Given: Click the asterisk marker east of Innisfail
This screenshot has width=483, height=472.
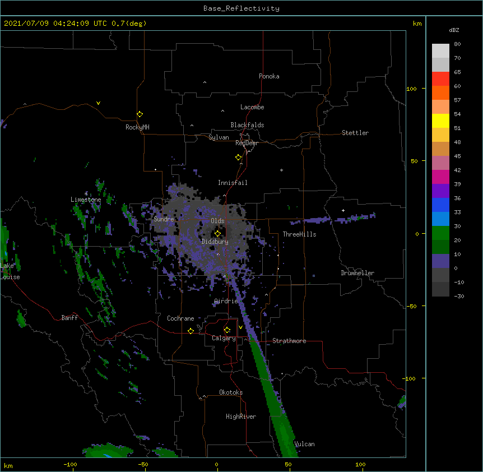Looking at the screenshot, I should tap(281, 170).
